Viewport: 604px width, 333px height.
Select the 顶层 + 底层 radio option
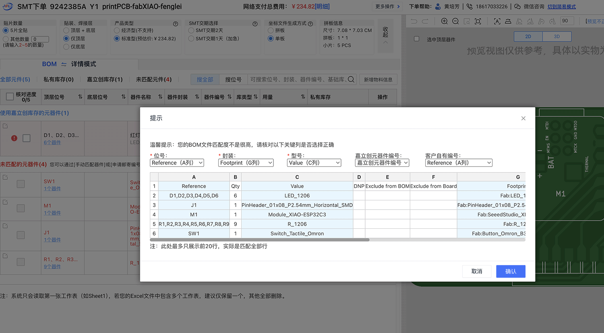pyautogui.click(x=66, y=31)
